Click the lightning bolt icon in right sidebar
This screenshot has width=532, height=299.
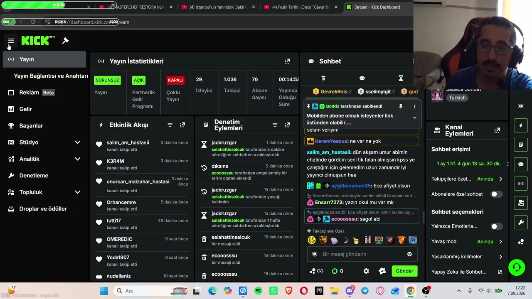point(521,125)
